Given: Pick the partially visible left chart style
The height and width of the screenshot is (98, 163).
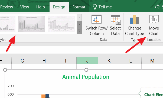Looking at the screenshot, I should [x=8, y=24].
